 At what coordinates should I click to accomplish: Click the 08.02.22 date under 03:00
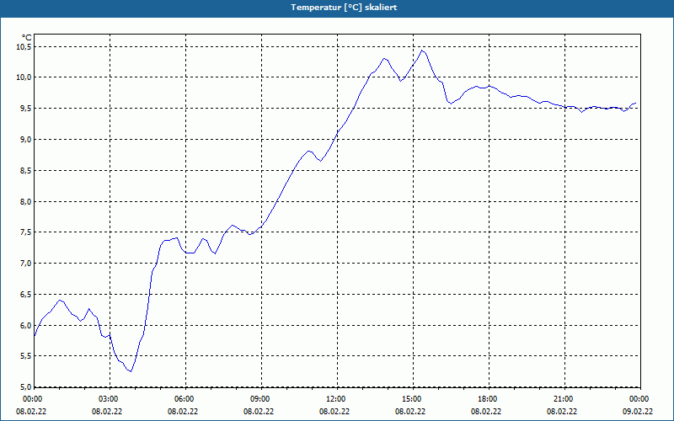tap(107, 412)
